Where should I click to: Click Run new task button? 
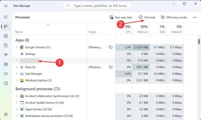pyautogui.click(x=121, y=17)
